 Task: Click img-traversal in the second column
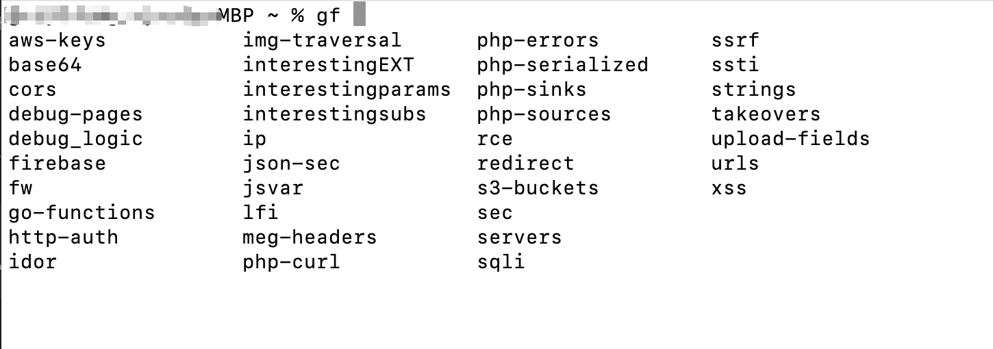point(322,40)
